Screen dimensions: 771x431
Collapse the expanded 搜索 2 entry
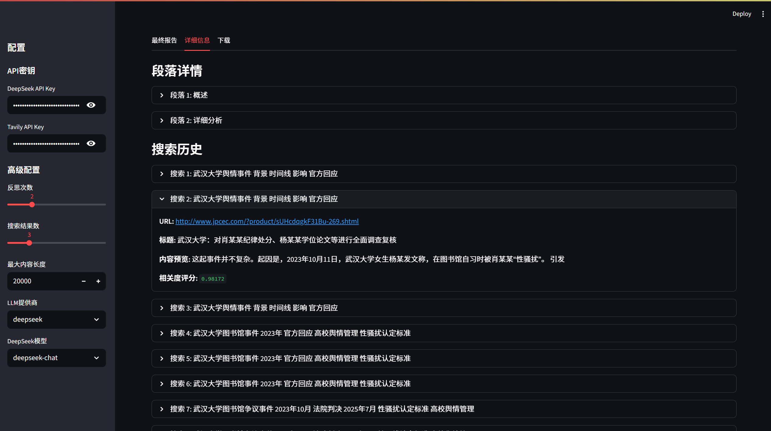[254, 199]
